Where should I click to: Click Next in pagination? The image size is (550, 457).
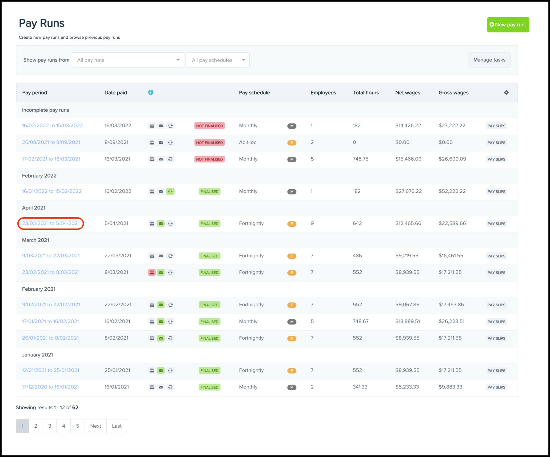pyautogui.click(x=95, y=426)
